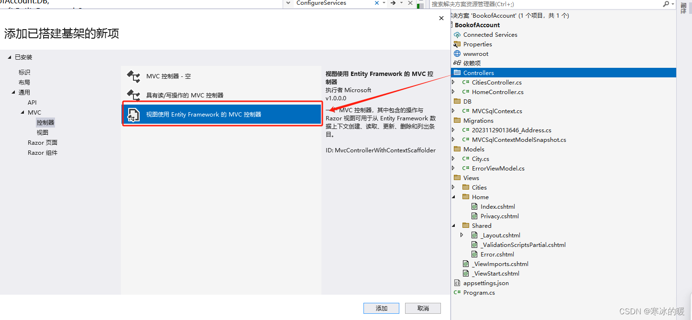Image resolution: width=692 pixels, height=320 pixels.
Task: Select the Controllers folder
Action: (563, 73)
